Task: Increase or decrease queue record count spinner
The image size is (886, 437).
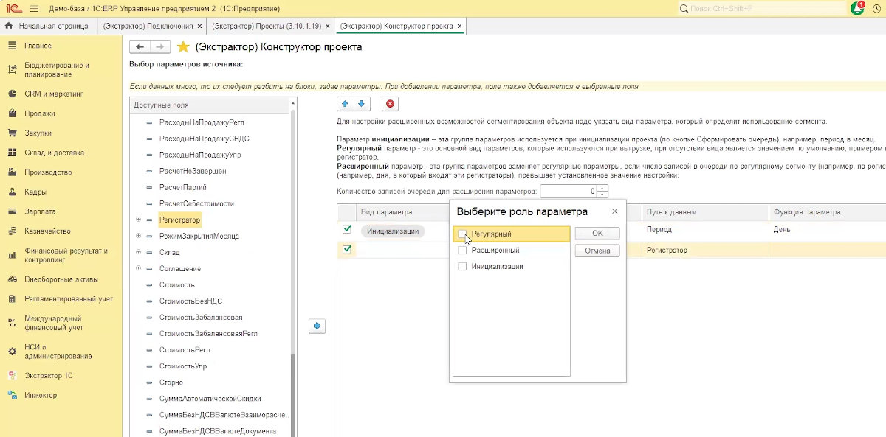Action: click(602, 192)
